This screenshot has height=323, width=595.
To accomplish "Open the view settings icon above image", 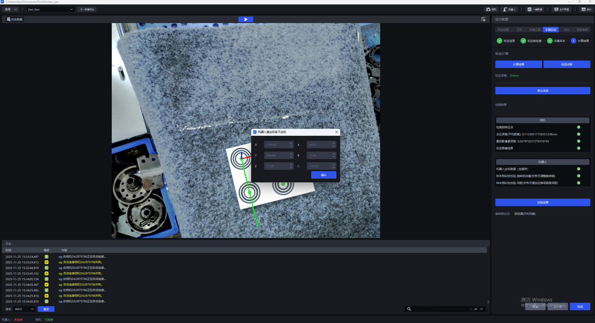I will point(483,20).
